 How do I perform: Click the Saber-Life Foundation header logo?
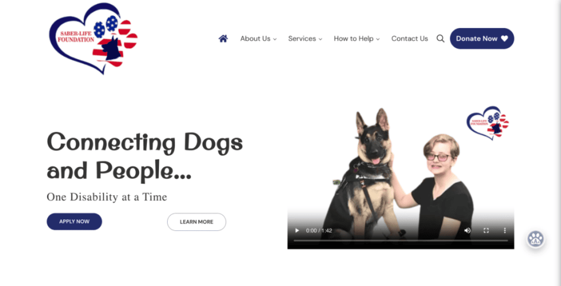click(x=93, y=39)
